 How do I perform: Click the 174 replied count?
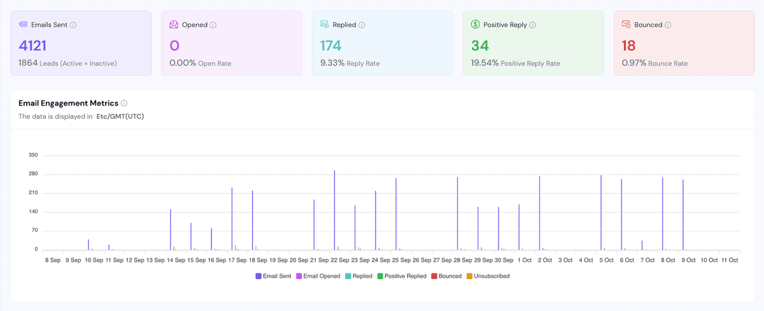click(x=331, y=46)
